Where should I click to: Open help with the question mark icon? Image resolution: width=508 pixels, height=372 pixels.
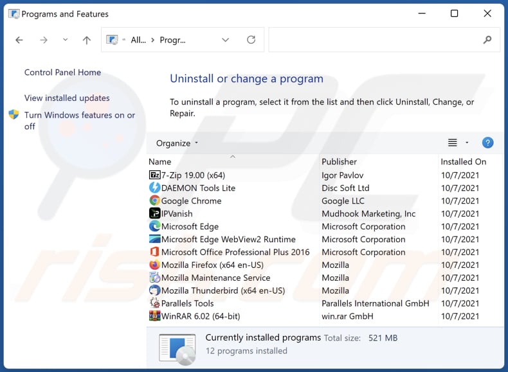point(487,143)
